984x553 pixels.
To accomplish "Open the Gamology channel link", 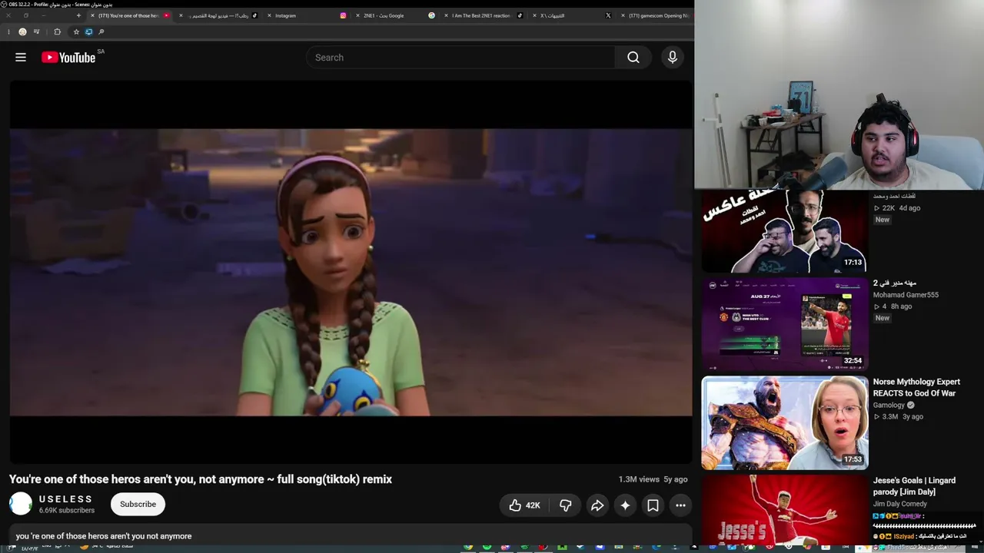I will click(x=889, y=405).
